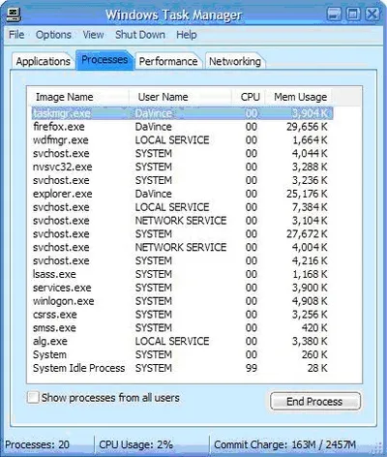Sort by the Image Name column header

pyautogui.click(x=78, y=97)
